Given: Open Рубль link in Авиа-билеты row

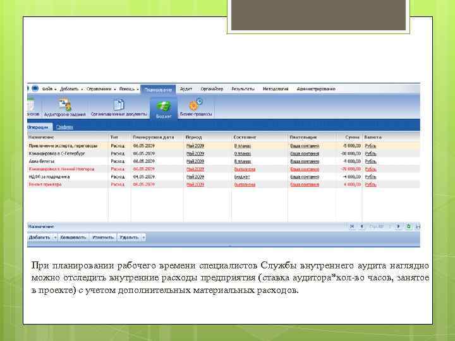Looking at the screenshot, I should pyautogui.click(x=370, y=161).
